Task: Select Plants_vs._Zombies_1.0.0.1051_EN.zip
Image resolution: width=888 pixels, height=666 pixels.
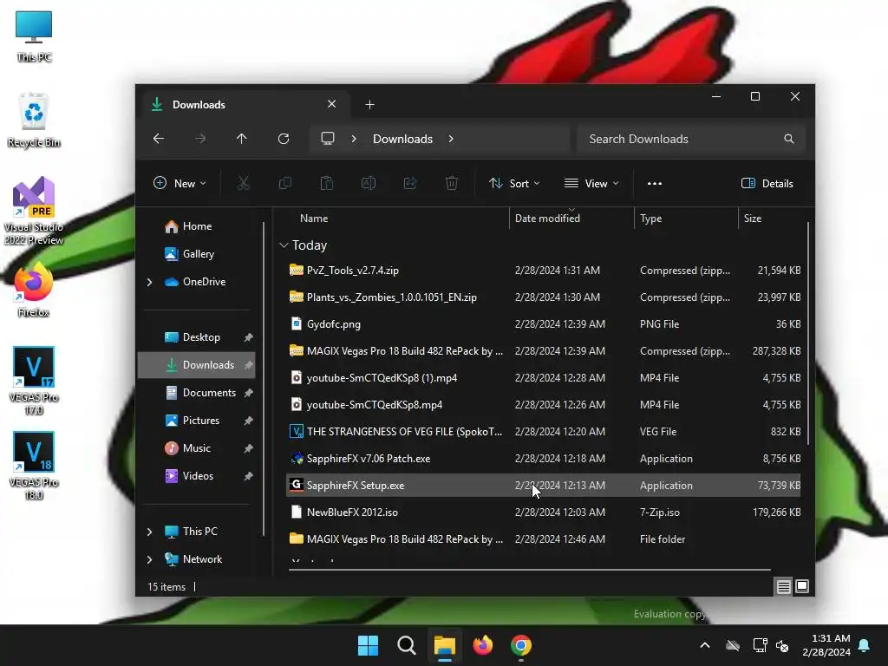Action: coord(544,297)
